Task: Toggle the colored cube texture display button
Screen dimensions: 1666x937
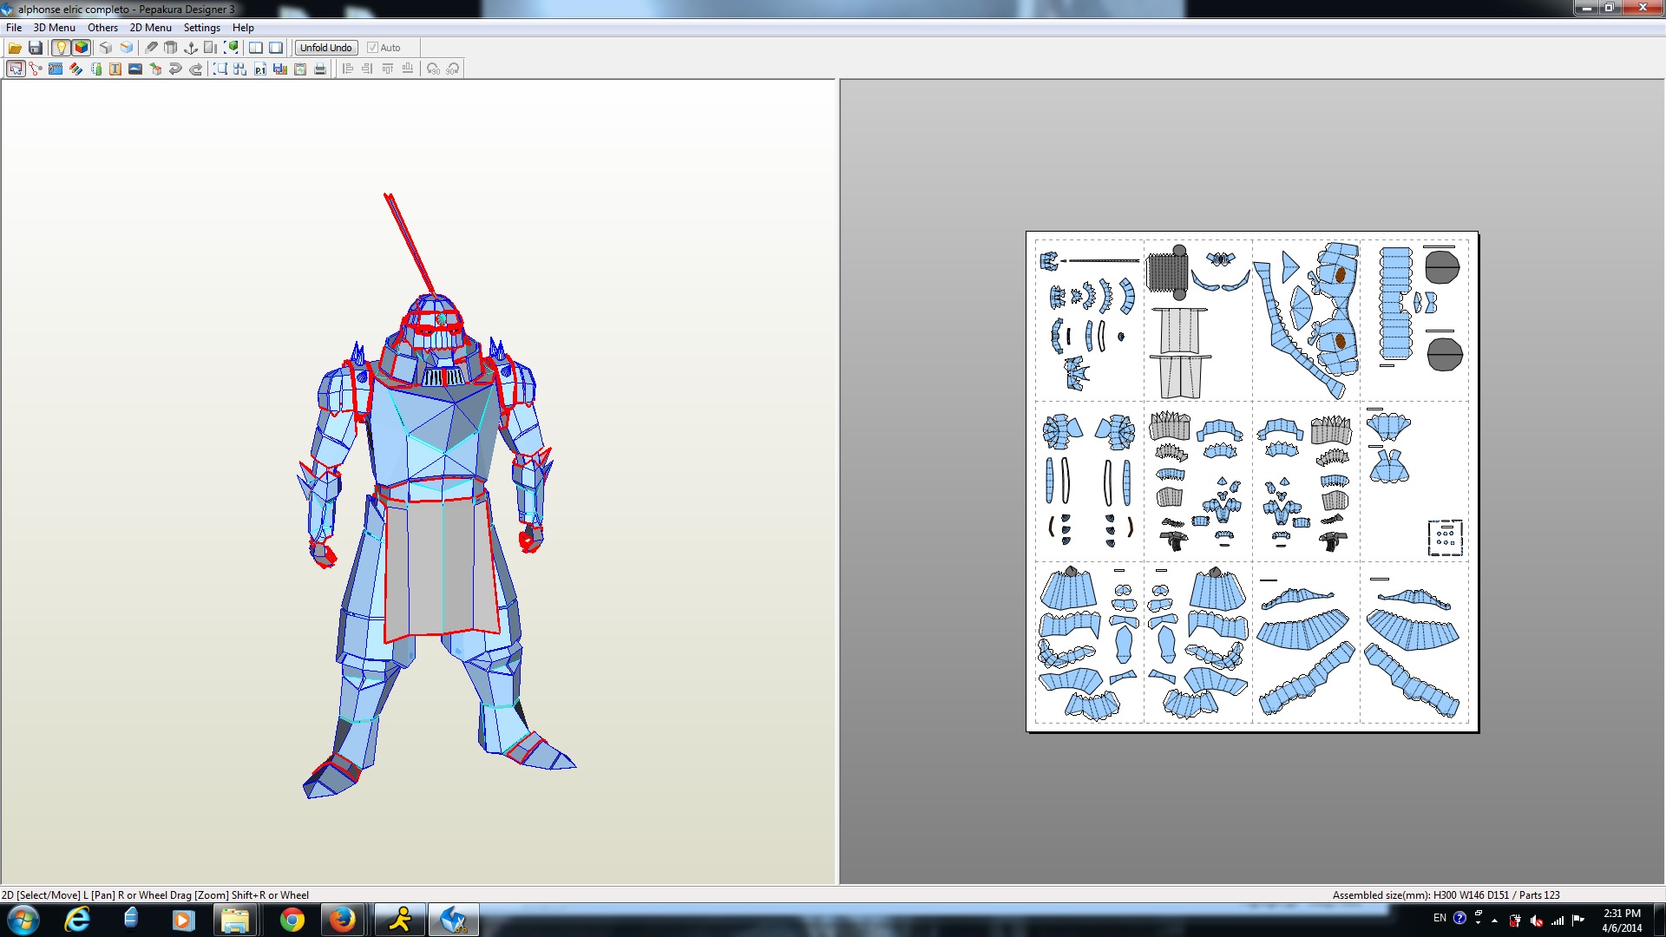Action: tap(82, 48)
